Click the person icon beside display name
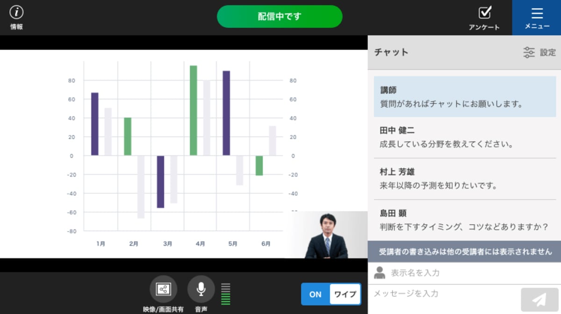The height and width of the screenshot is (314, 561). click(x=380, y=272)
